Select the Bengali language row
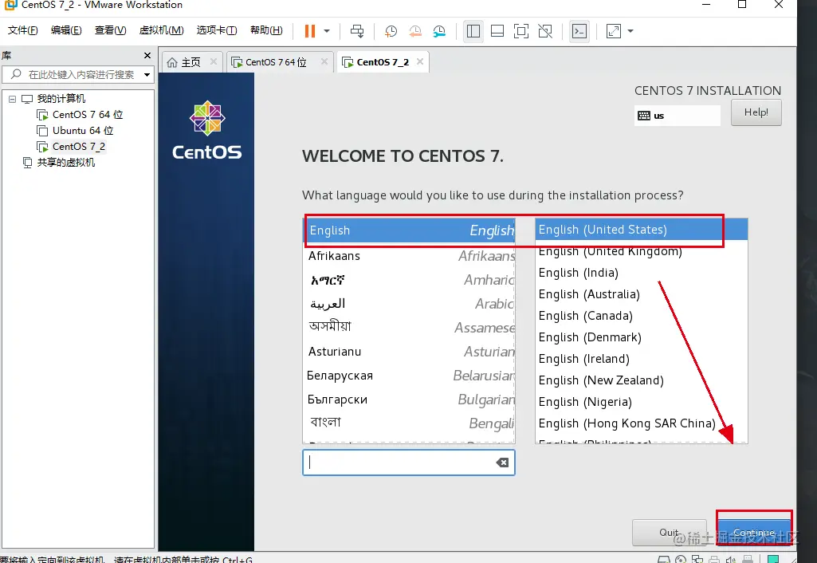Image resolution: width=817 pixels, height=563 pixels. tap(410, 423)
